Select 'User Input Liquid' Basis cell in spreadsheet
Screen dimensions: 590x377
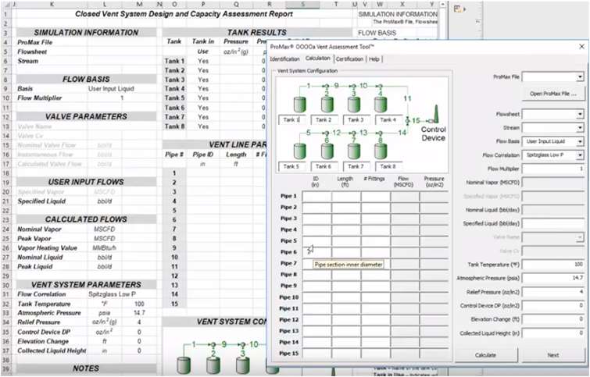[111, 89]
